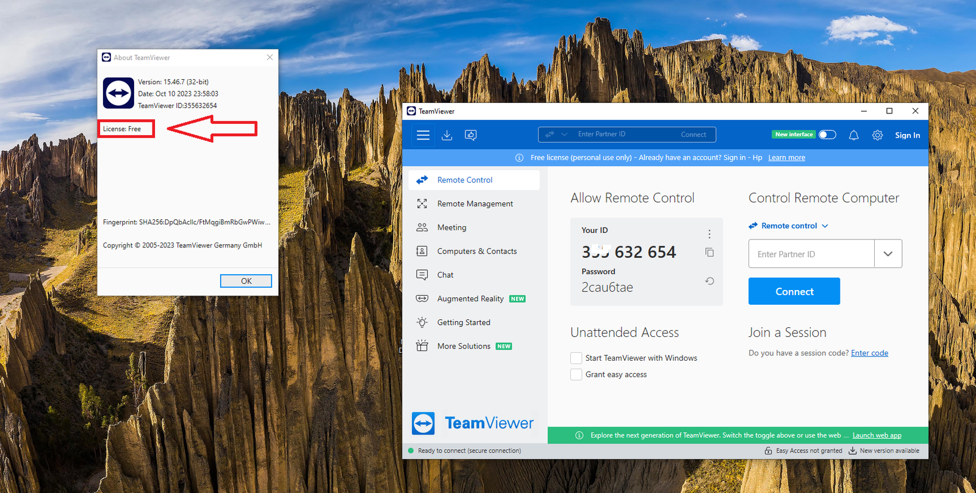Open Computers & Contacts in the sidebar

pyautogui.click(x=476, y=252)
